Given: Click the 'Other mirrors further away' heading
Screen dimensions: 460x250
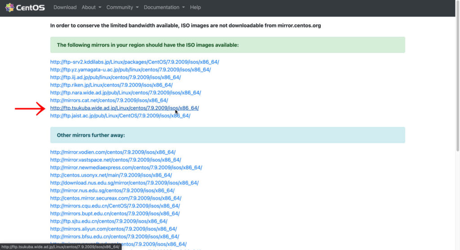Looking at the screenshot, I should pyautogui.click(x=91, y=135).
